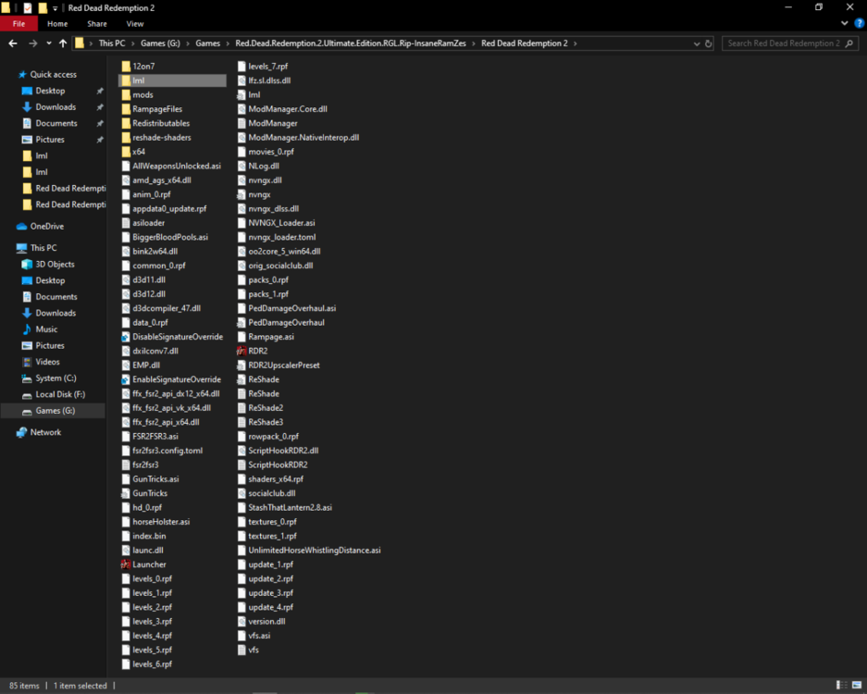Screen dimensions: 867x694
Task: Refresh the current folder view
Action: (x=709, y=43)
